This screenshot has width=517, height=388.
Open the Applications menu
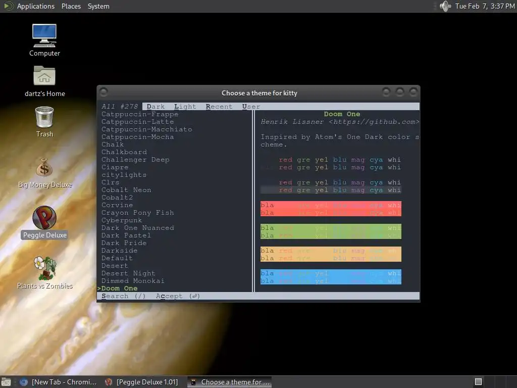[36, 6]
